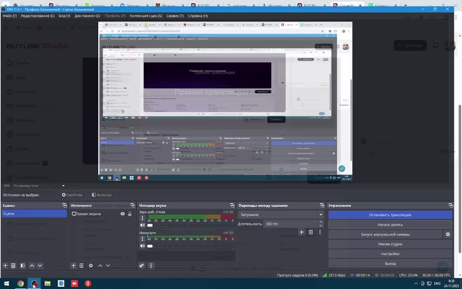The height and width of the screenshot is (289, 462).
Task: Open options dots for Звук раб. стола
Action: point(142,218)
